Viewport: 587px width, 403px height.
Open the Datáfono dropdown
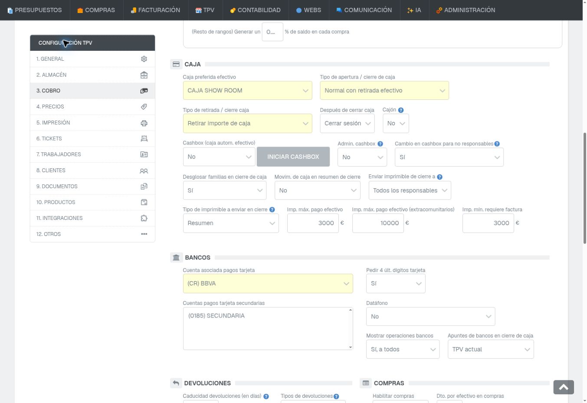coord(430,317)
